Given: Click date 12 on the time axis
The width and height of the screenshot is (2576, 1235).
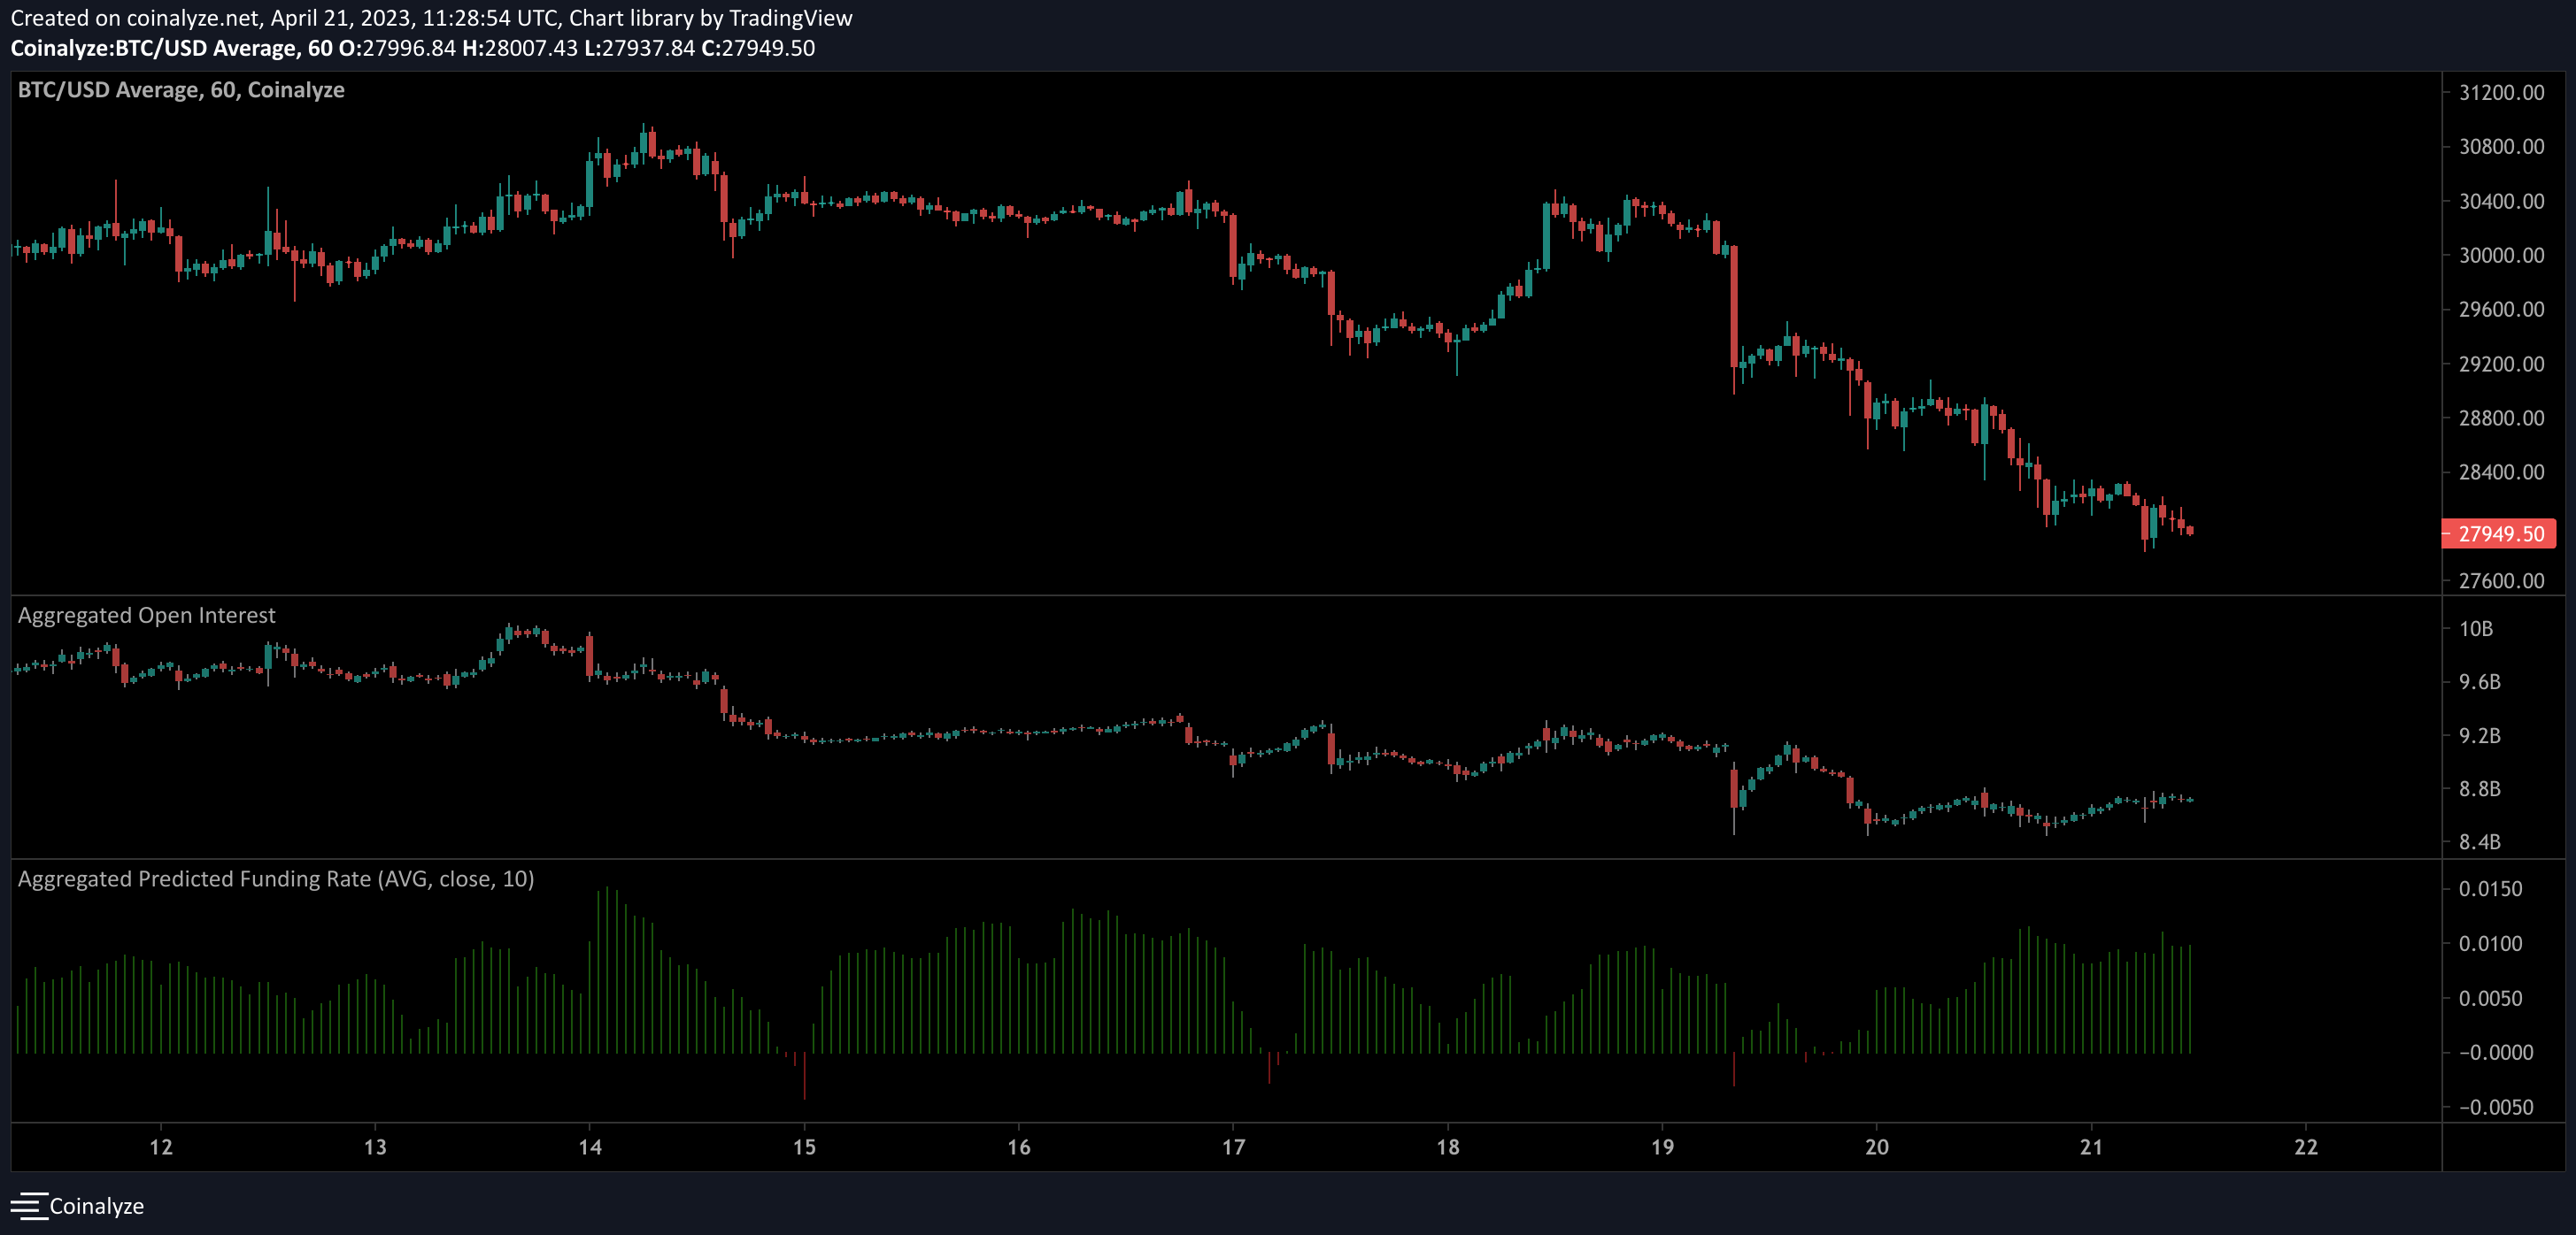Looking at the screenshot, I should (x=161, y=1147).
